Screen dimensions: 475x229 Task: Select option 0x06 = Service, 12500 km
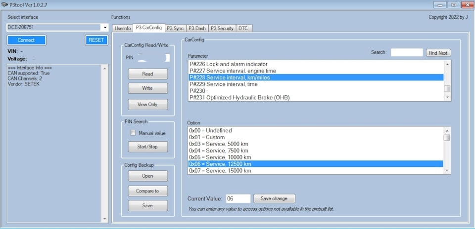tap(316, 164)
